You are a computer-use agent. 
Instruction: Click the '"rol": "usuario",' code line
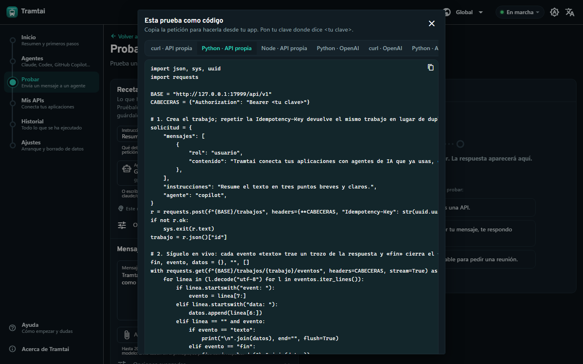tap(216, 153)
